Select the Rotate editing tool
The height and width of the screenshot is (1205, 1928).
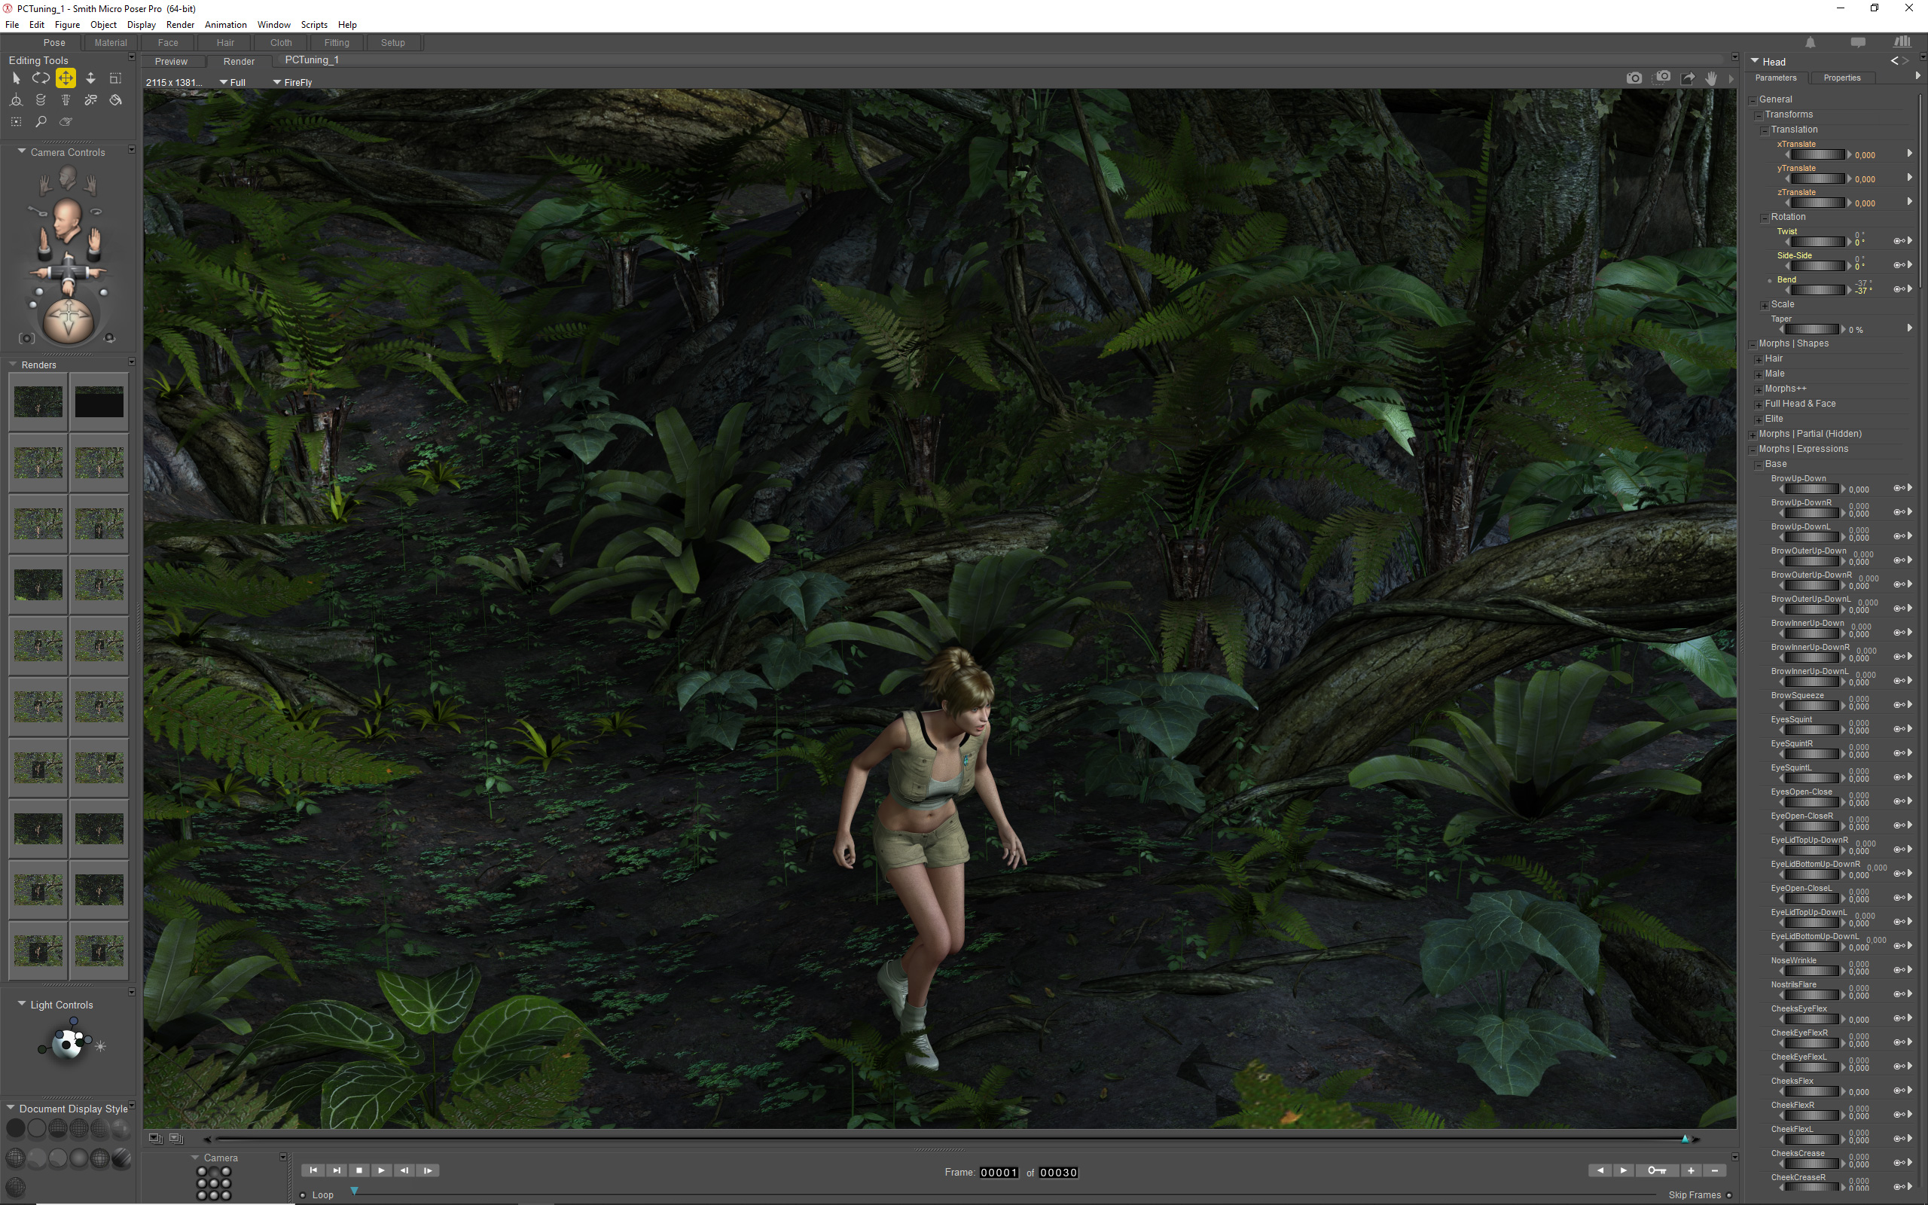[41, 78]
